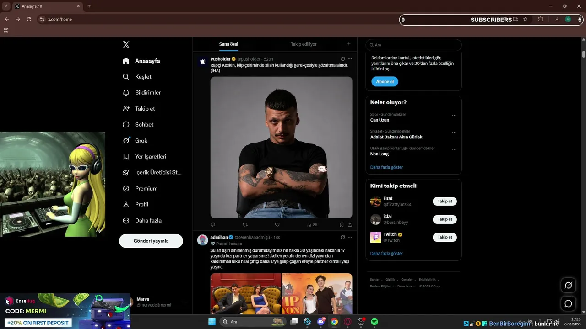Viewport: 586px width, 329px height.
Task: Open more options on Pusholder post
Action: click(350, 59)
